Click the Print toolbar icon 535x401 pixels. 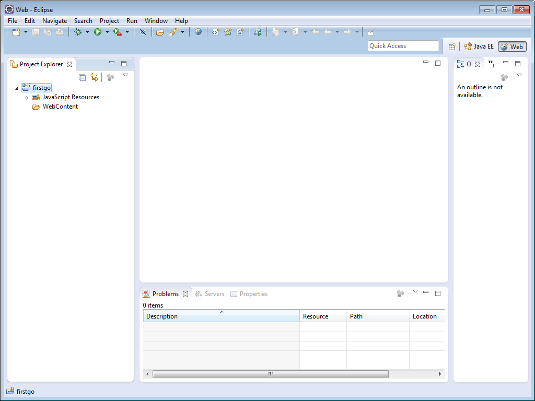[60, 32]
